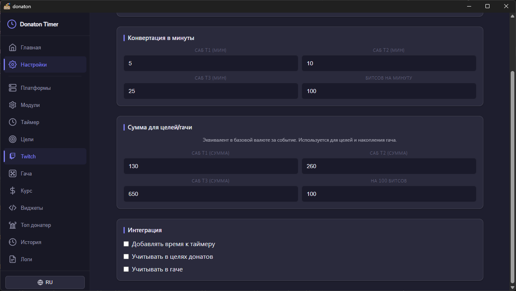Image resolution: width=516 pixels, height=291 pixels.
Task: Click the Twitch logo icon in sidebar
Action: pyautogui.click(x=13, y=156)
